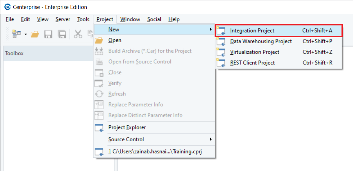Screen dimensions: 353x171
Task: Click the Save toolbar icon
Action: click(48, 34)
